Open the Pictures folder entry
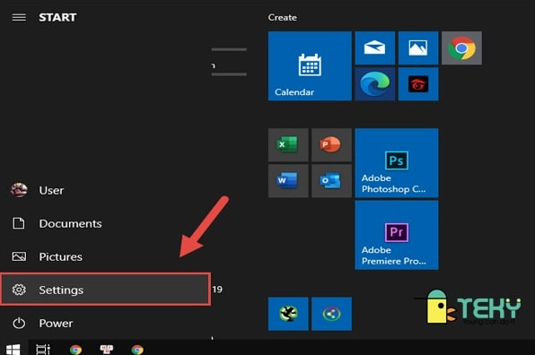Screen dimensions: 535x355 pyautogui.click(x=105, y=256)
